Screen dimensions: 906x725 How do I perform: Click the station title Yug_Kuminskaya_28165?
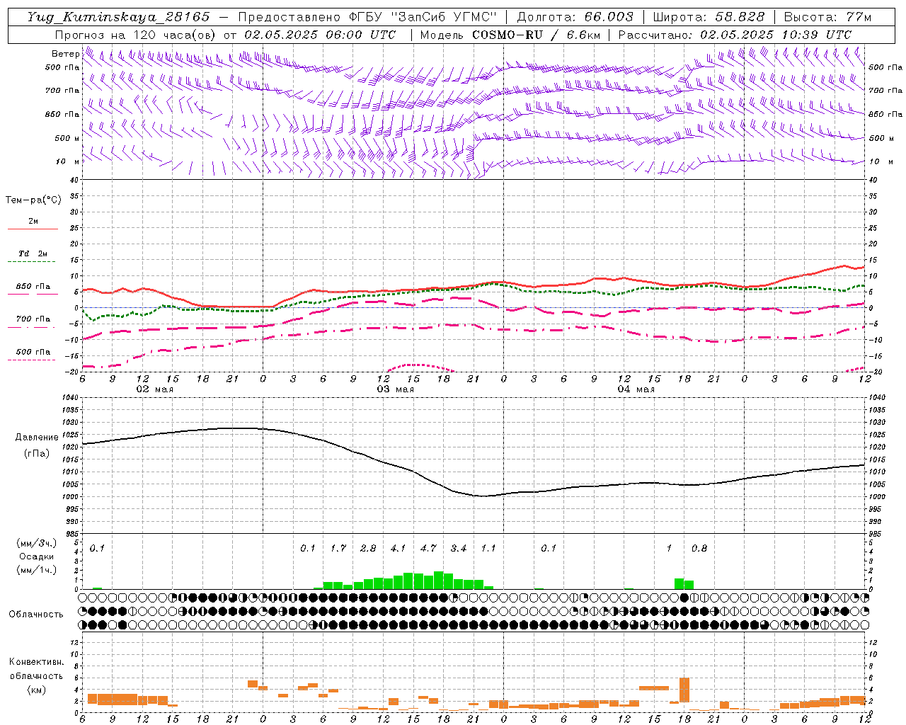coord(119,17)
